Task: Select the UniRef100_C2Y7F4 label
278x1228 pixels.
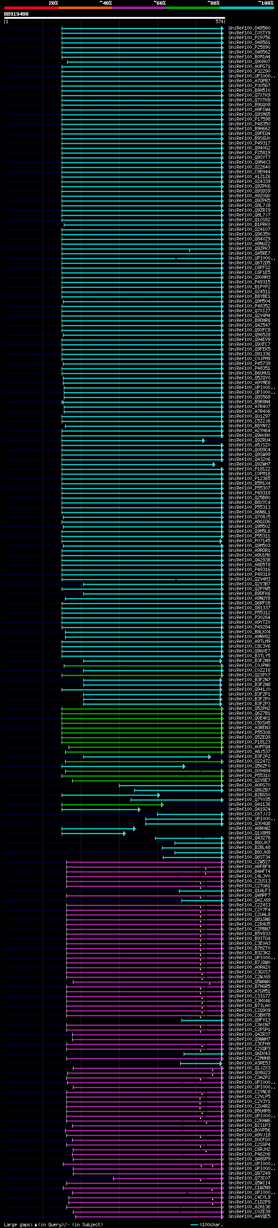Action: pyautogui.click(x=249, y=910)
